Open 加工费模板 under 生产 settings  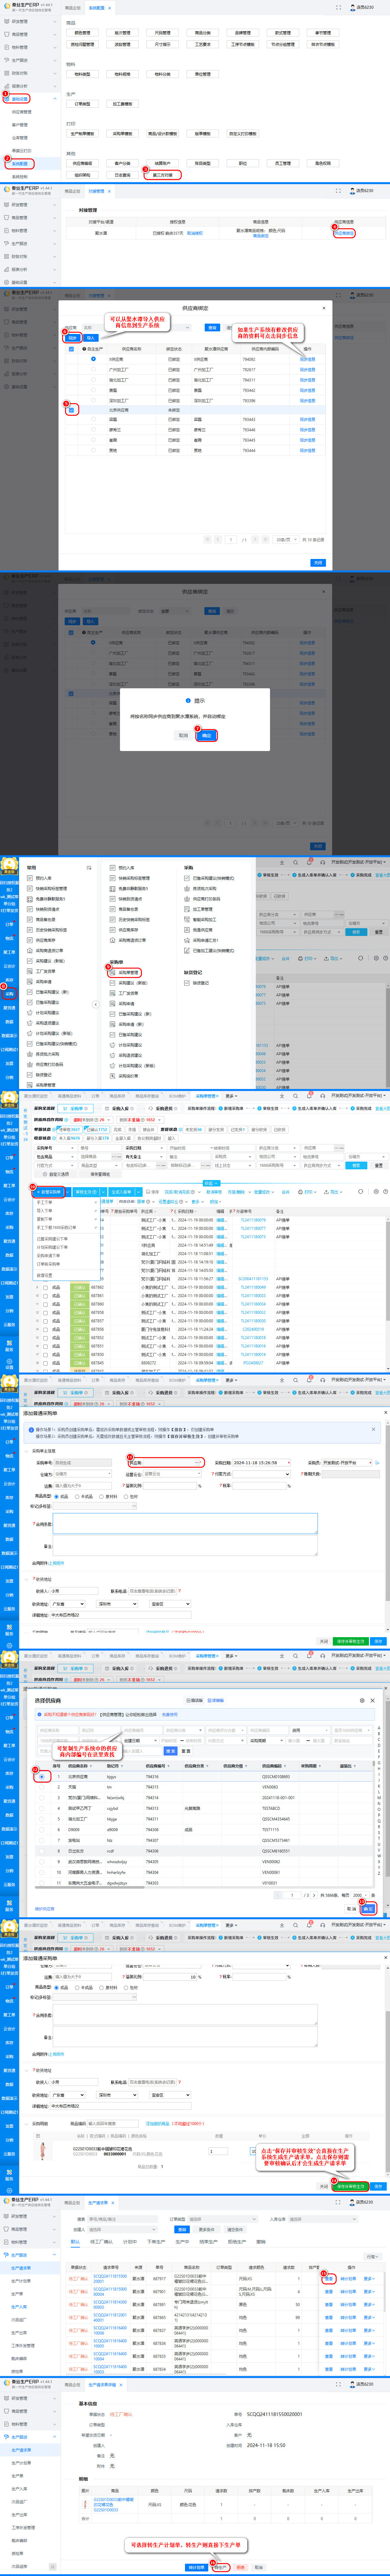point(122,104)
